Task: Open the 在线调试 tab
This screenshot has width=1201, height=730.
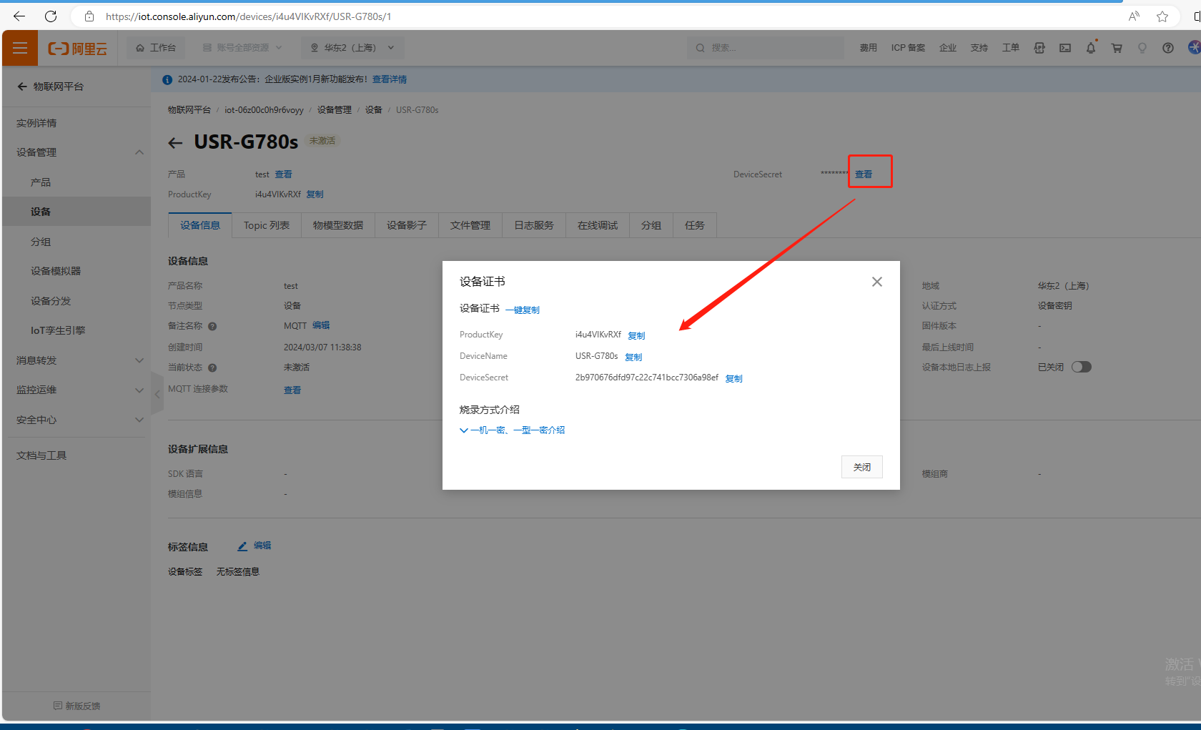Action: tap(597, 225)
